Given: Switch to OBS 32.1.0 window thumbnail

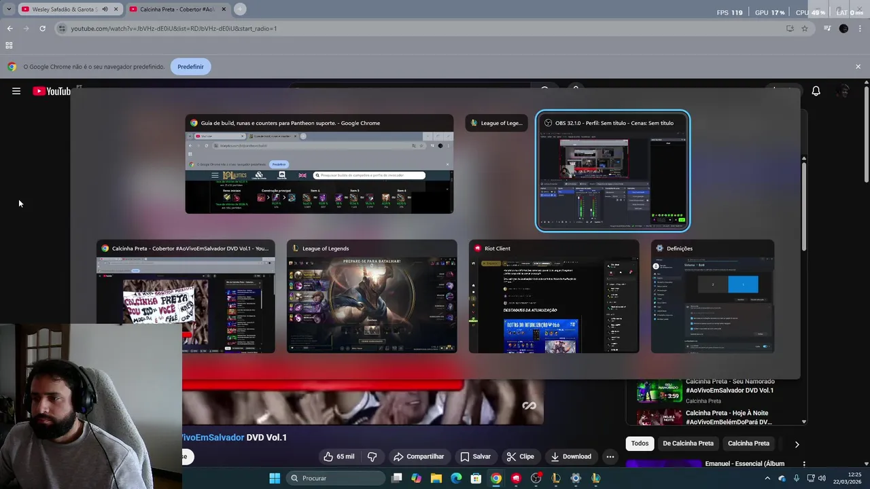Looking at the screenshot, I should 613,171.
